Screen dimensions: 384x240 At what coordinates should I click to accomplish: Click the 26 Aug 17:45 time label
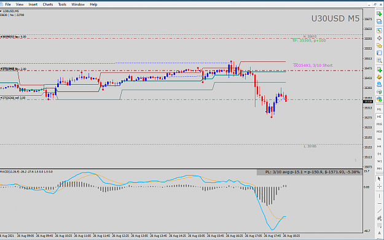point(273,236)
